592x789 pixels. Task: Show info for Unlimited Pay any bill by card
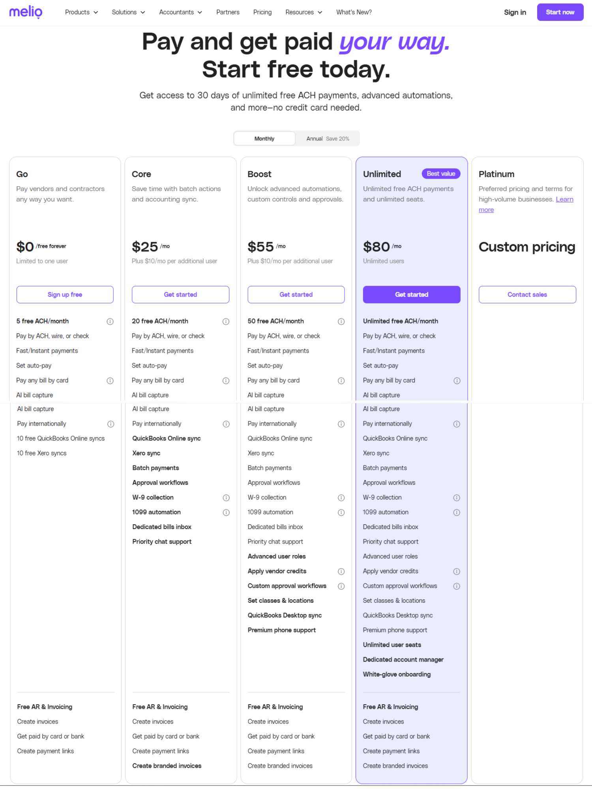(457, 381)
